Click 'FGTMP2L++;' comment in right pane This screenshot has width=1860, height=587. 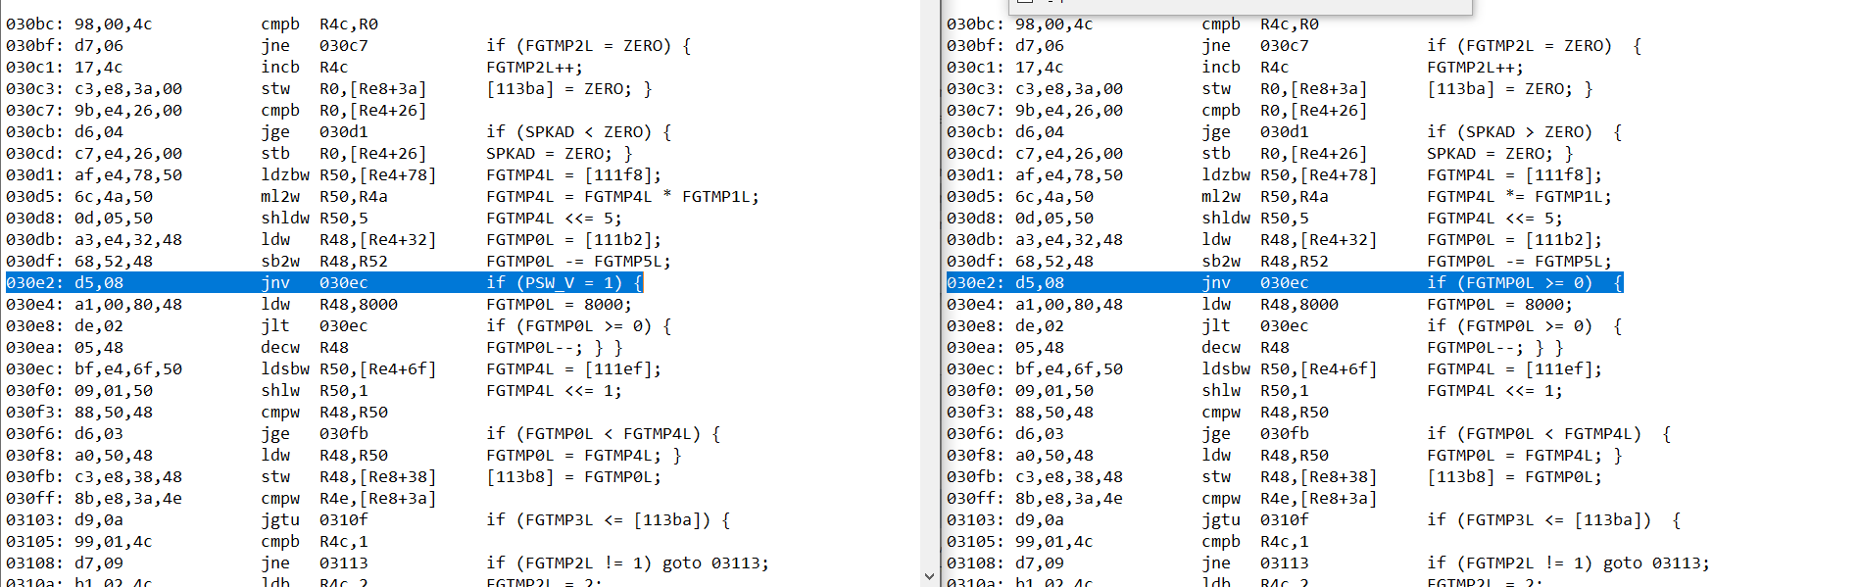1475,68
